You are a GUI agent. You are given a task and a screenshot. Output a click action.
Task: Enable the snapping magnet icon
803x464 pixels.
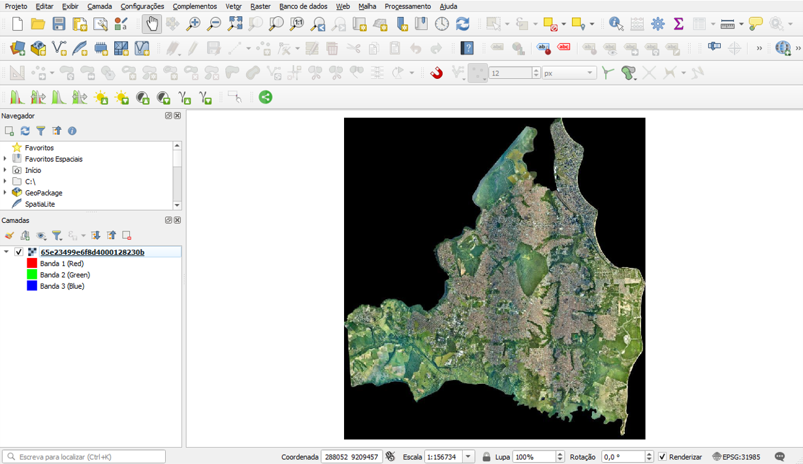(x=437, y=73)
